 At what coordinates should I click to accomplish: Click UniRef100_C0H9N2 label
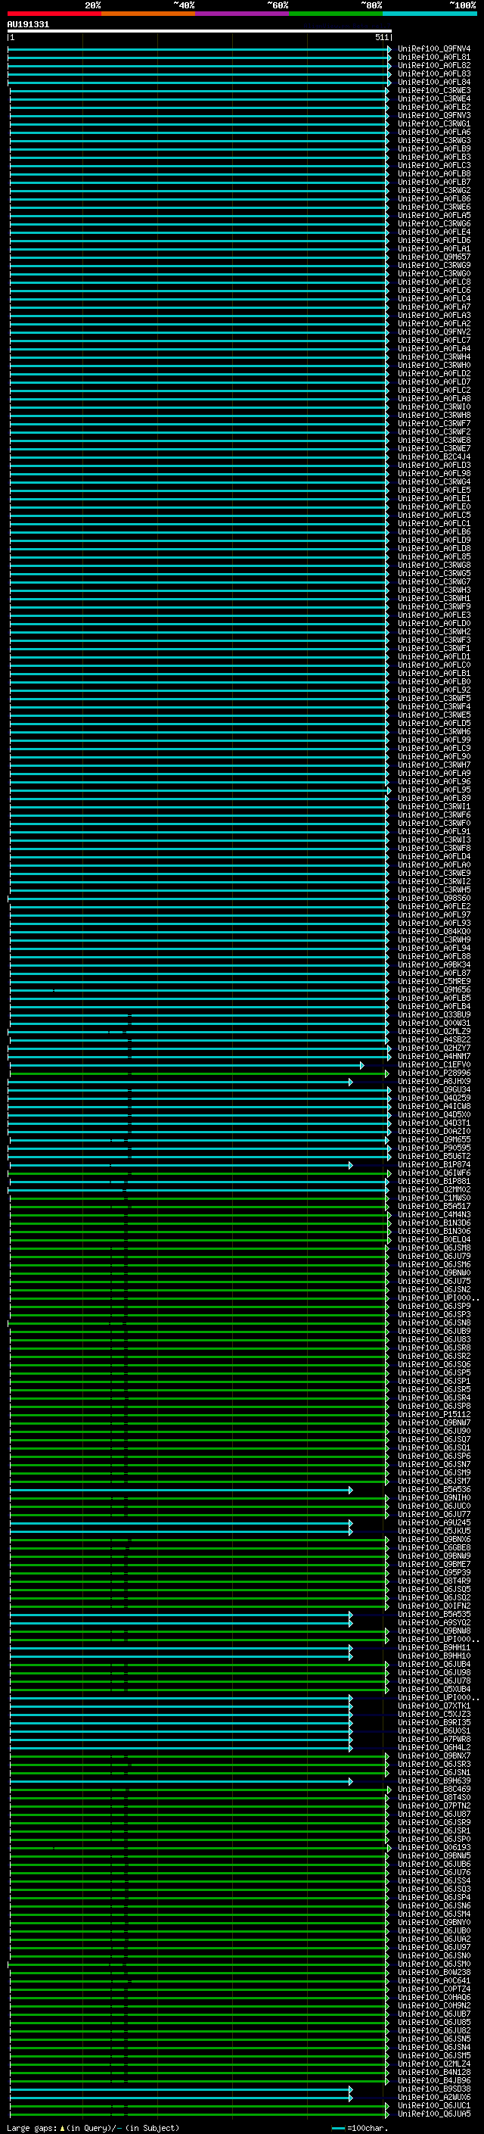coord(434,2006)
